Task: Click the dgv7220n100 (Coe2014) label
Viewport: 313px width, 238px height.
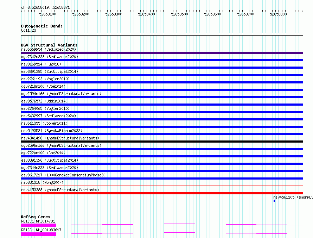Action: tap(43, 153)
